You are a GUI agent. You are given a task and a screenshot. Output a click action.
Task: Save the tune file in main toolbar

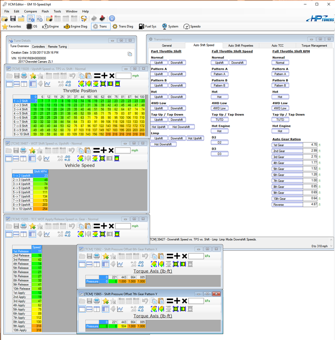coord(13,19)
